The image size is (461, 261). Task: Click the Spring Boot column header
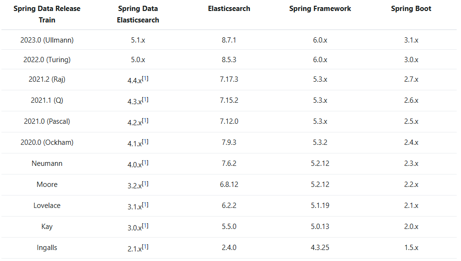[411, 9]
